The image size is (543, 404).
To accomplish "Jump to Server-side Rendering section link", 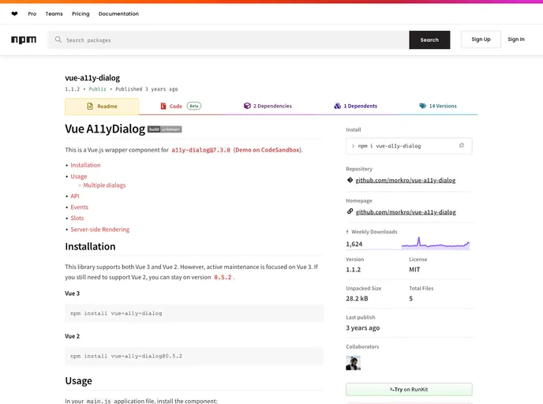I will [x=99, y=229].
